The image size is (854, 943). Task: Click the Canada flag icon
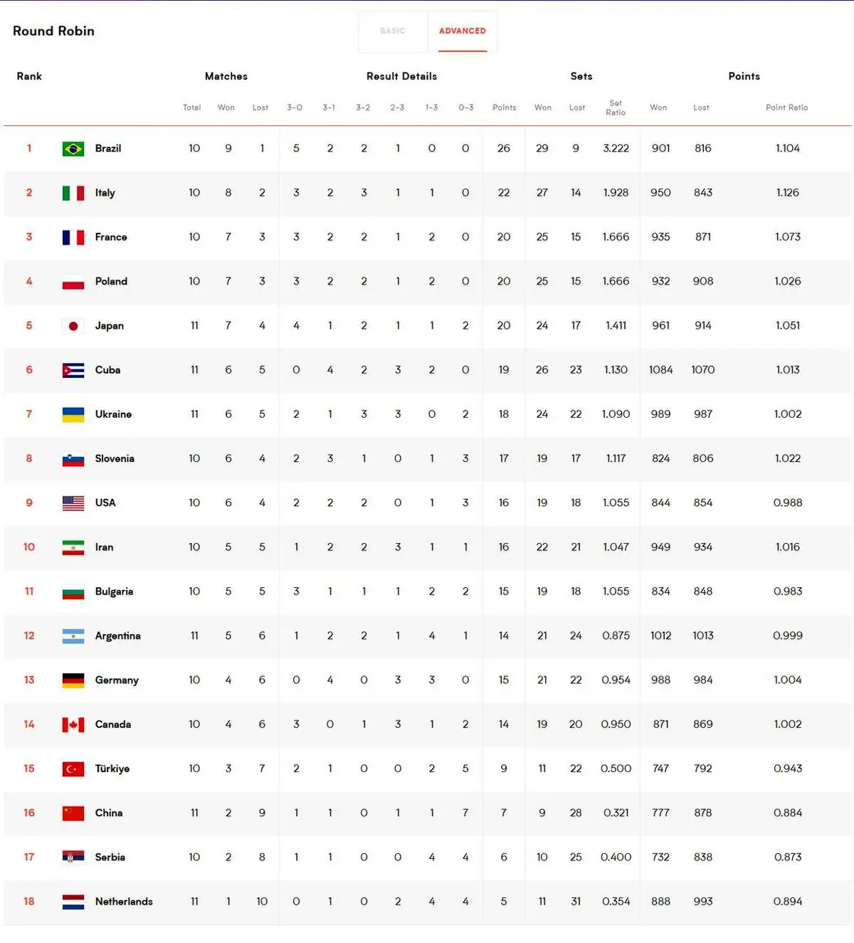pyautogui.click(x=73, y=725)
